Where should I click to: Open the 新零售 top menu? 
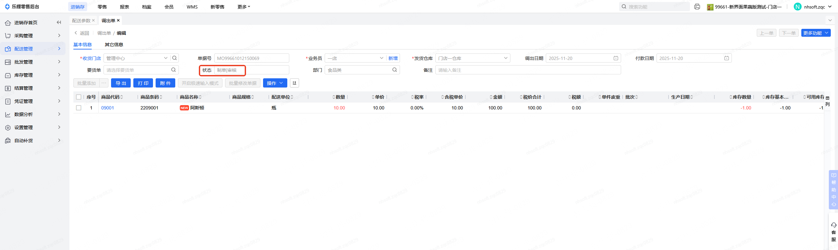point(218,7)
